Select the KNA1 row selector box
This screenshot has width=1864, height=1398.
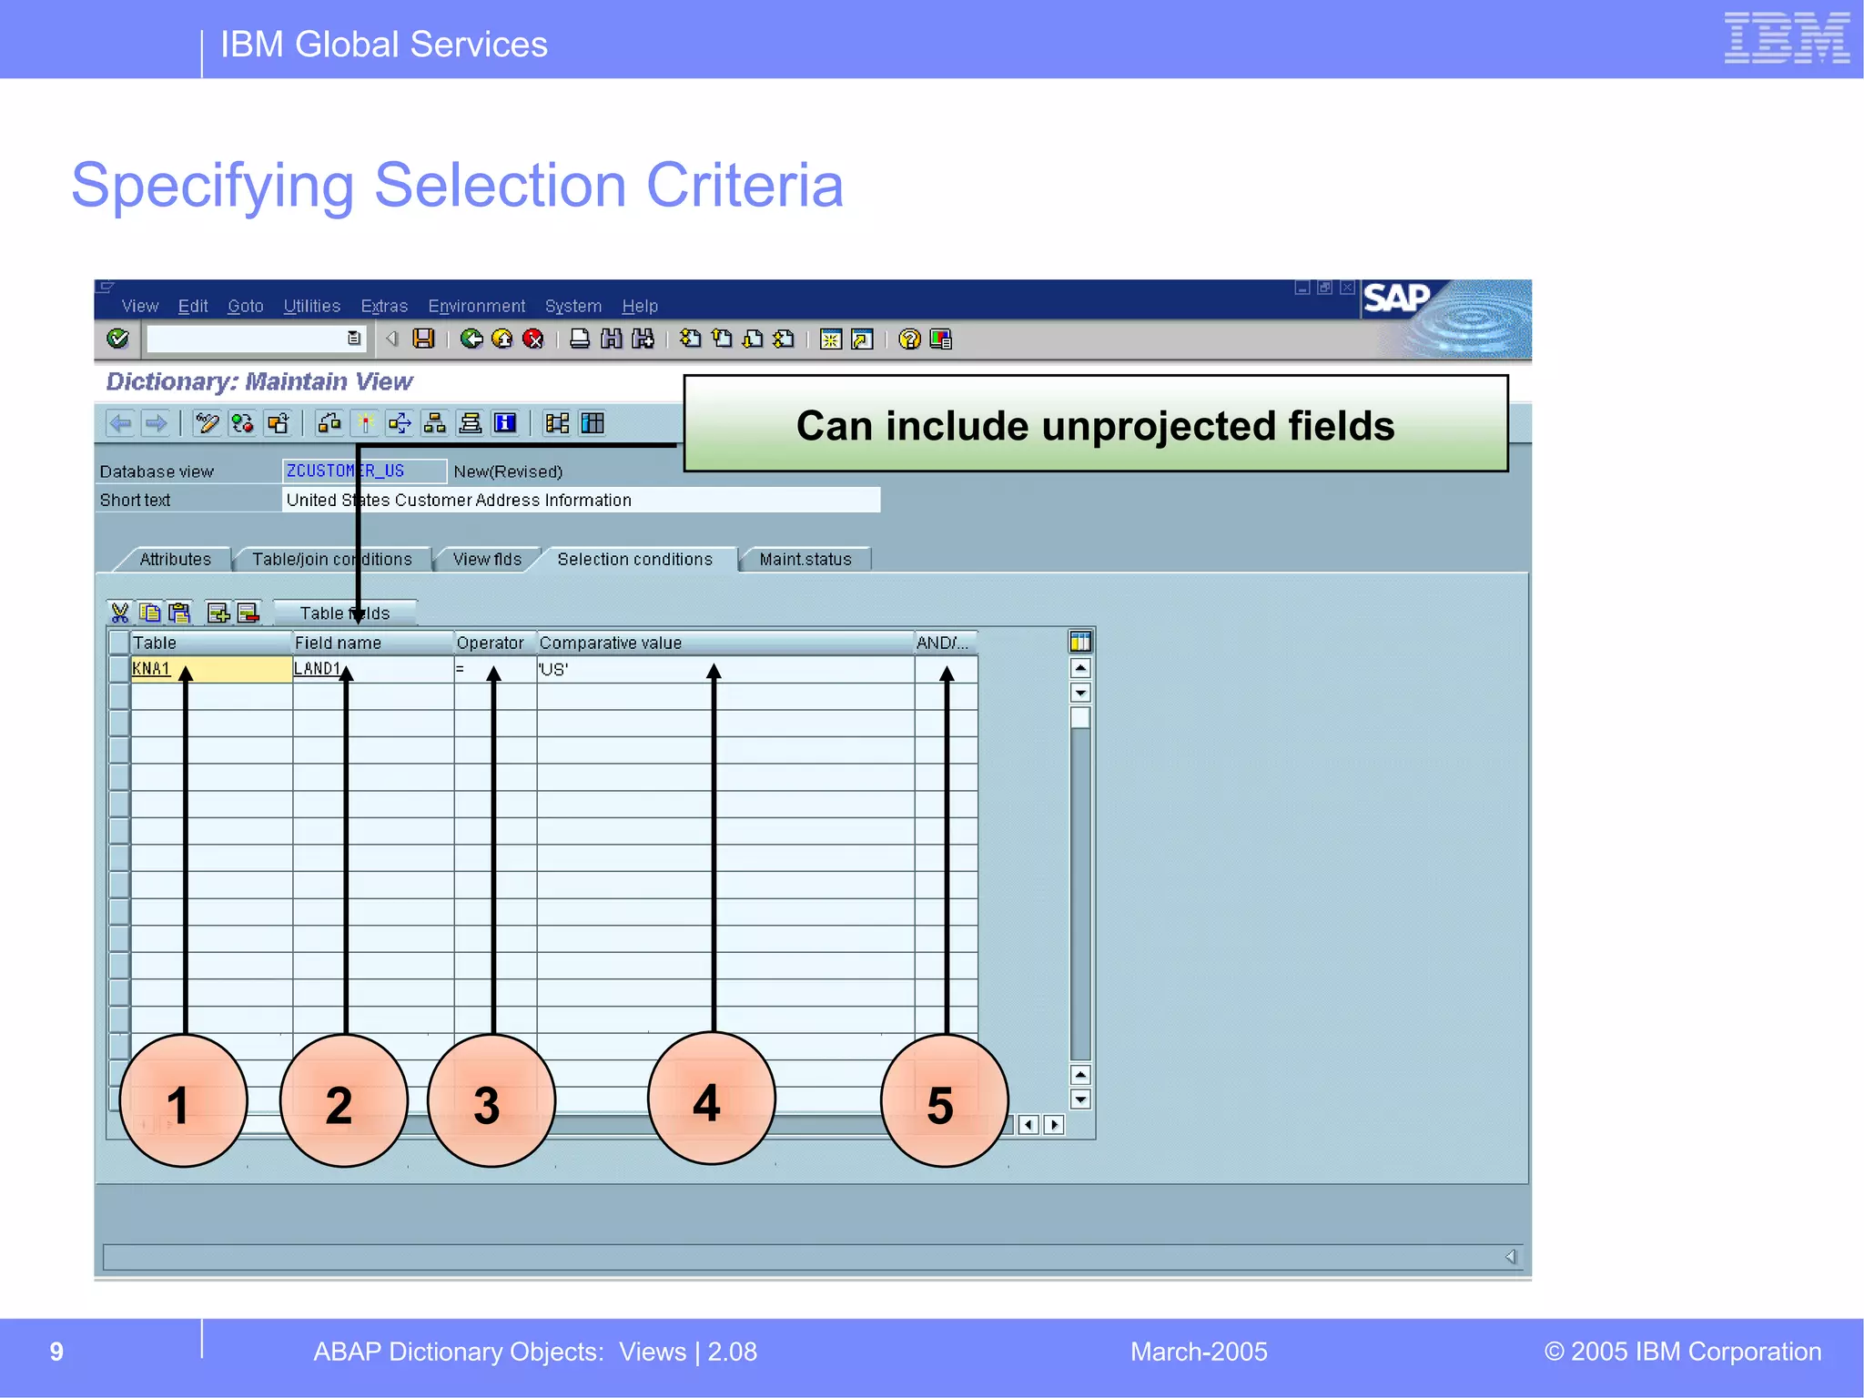[119, 669]
